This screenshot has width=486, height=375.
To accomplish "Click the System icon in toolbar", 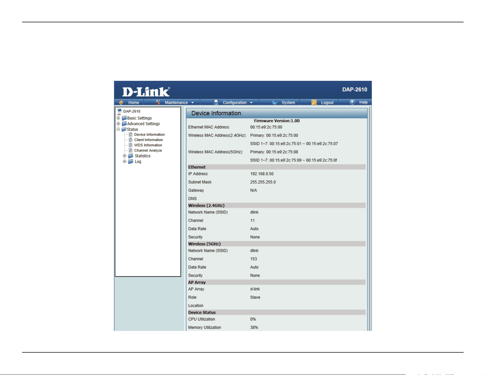I will pos(274,102).
